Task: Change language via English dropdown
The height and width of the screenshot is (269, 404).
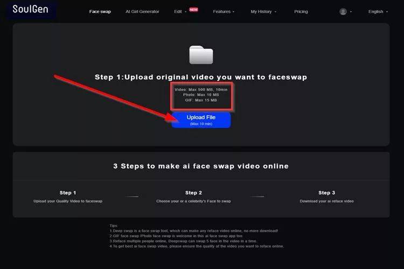Action: point(378,12)
